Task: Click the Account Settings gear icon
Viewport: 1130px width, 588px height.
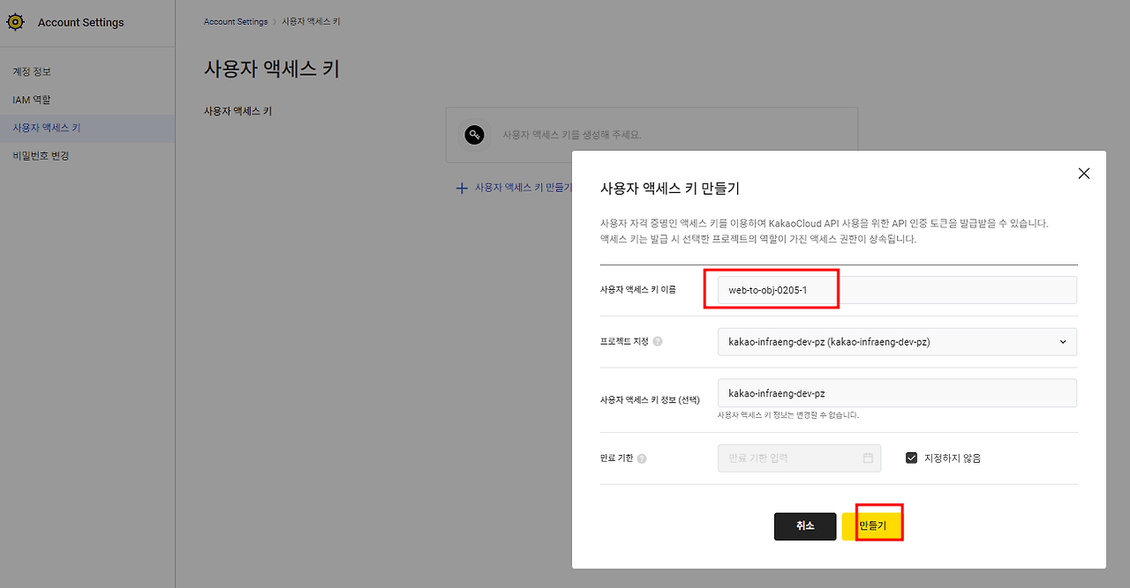Action: [x=15, y=21]
